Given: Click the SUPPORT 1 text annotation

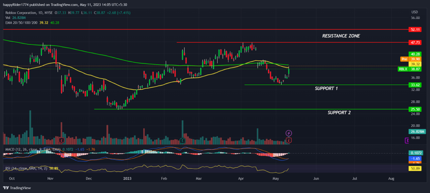Looking at the screenshot, I should click(326, 89).
